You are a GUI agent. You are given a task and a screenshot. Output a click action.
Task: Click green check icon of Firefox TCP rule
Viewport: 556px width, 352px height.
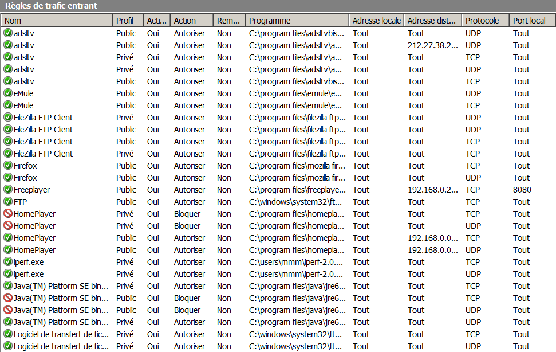[8, 166]
